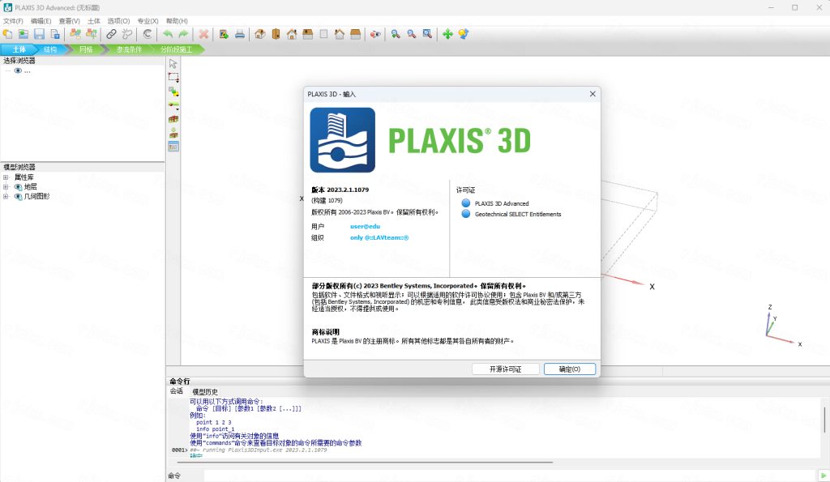Viewport: 830px width, 482px height.
Task: Click the Geotechnical SELECT Entitlements entry
Action: click(517, 215)
